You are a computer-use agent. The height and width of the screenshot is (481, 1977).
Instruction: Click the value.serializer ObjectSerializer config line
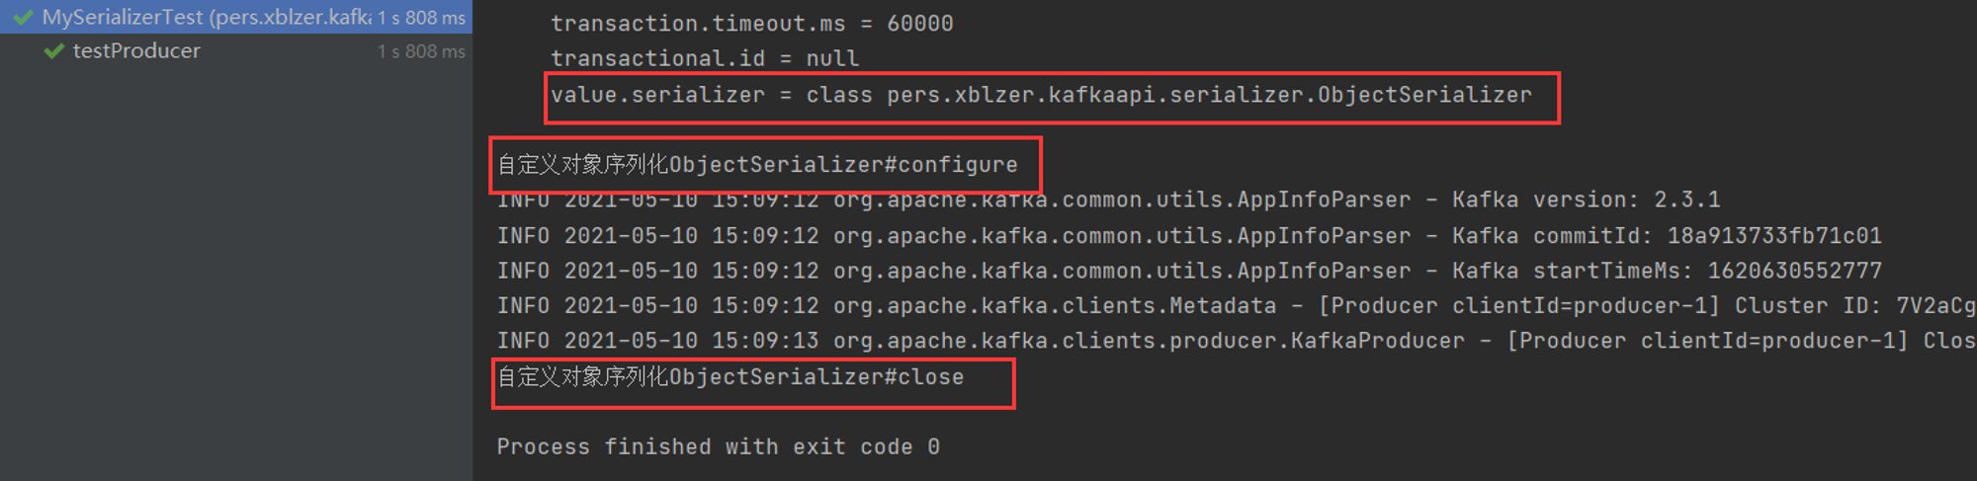point(1041,95)
